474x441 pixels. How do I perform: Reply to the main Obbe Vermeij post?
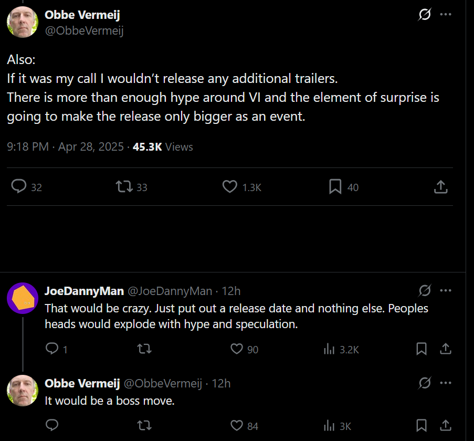[x=19, y=186]
